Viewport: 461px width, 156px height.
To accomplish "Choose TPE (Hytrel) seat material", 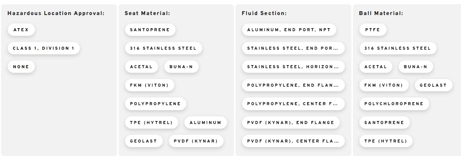I will (151, 122).
